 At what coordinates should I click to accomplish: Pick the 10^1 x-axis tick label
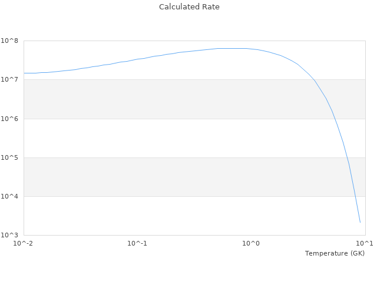[365, 243]
